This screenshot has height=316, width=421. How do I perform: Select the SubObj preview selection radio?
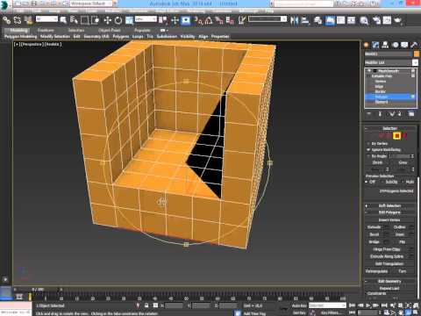pyautogui.click(x=382, y=182)
